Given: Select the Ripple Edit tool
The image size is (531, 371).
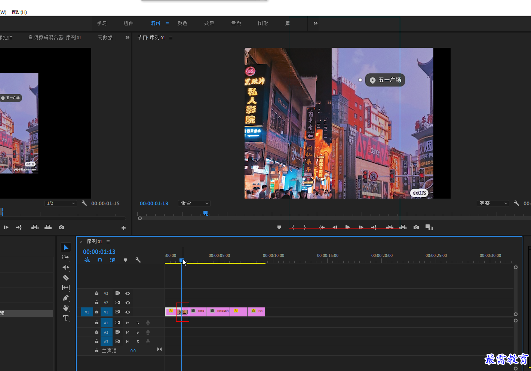Looking at the screenshot, I should pos(66,267).
